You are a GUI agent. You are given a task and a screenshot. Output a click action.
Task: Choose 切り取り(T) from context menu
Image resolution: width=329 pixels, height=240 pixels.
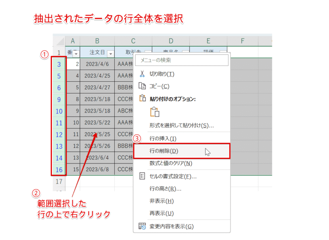click(182, 74)
